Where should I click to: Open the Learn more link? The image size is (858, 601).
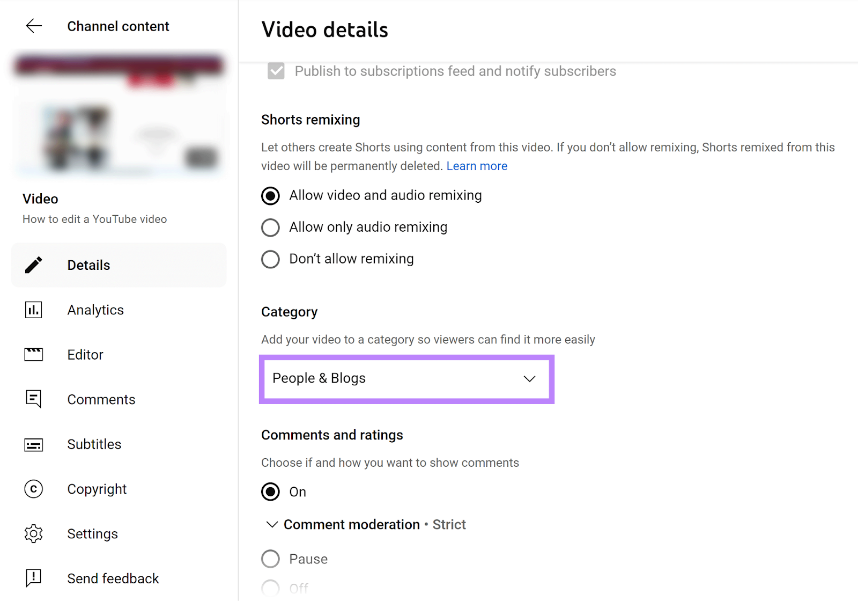pyautogui.click(x=477, y=166)
